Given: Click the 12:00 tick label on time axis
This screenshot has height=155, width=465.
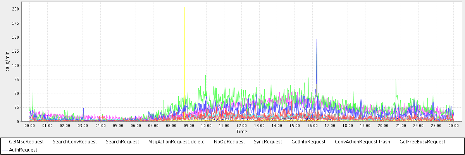Looking at the screenshot, I should tap(241, 126).
